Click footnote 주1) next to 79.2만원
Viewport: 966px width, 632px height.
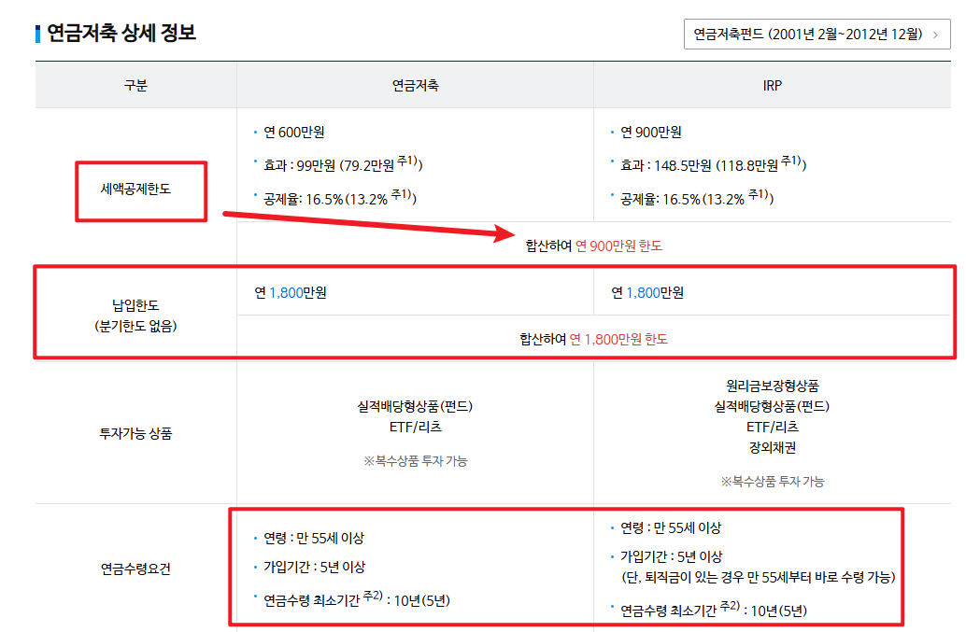pos(408,161)
